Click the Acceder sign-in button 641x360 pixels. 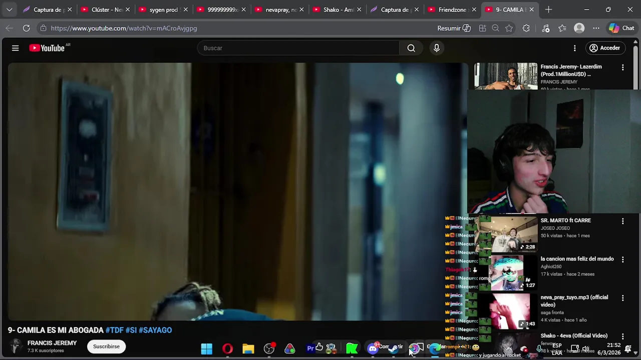605,48
